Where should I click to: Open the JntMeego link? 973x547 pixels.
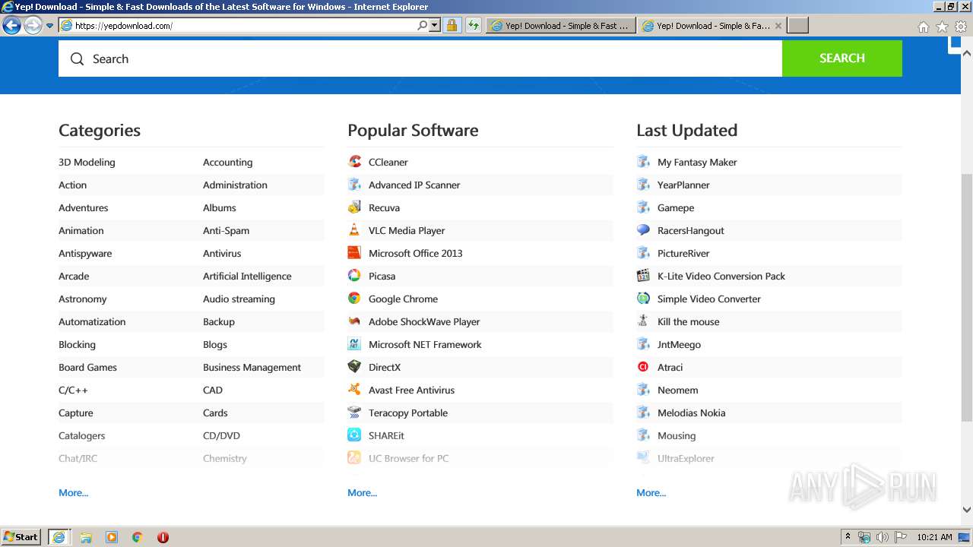(x=679, y=344)
